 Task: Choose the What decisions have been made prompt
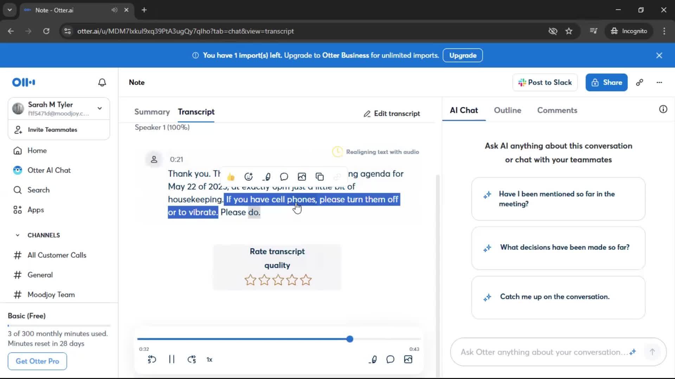point(558,248)
